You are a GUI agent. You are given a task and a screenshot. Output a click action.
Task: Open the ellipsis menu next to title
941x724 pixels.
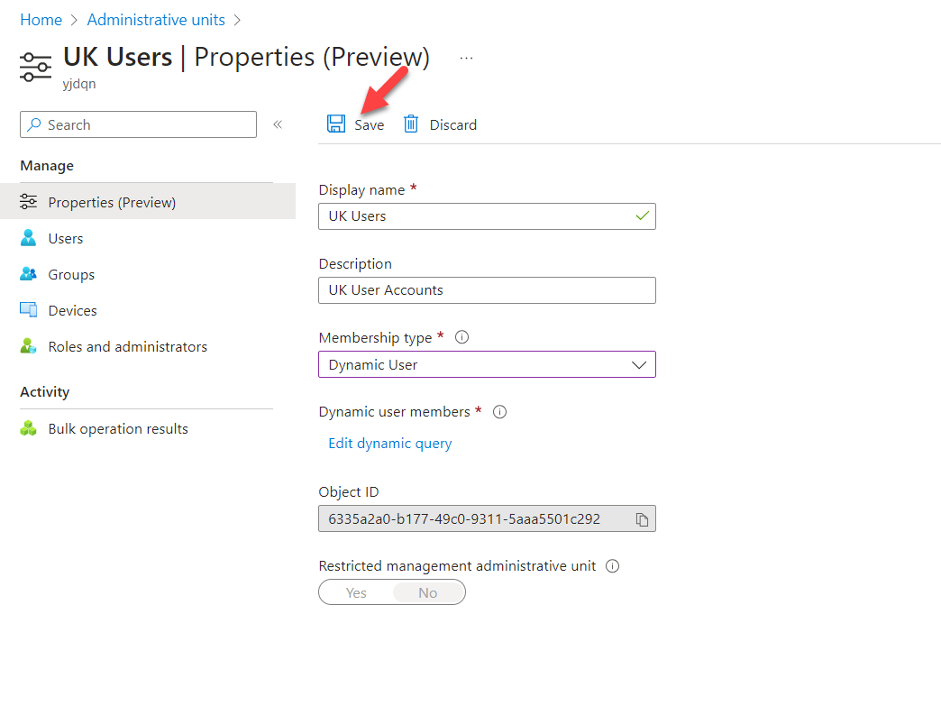click(466, 57)
